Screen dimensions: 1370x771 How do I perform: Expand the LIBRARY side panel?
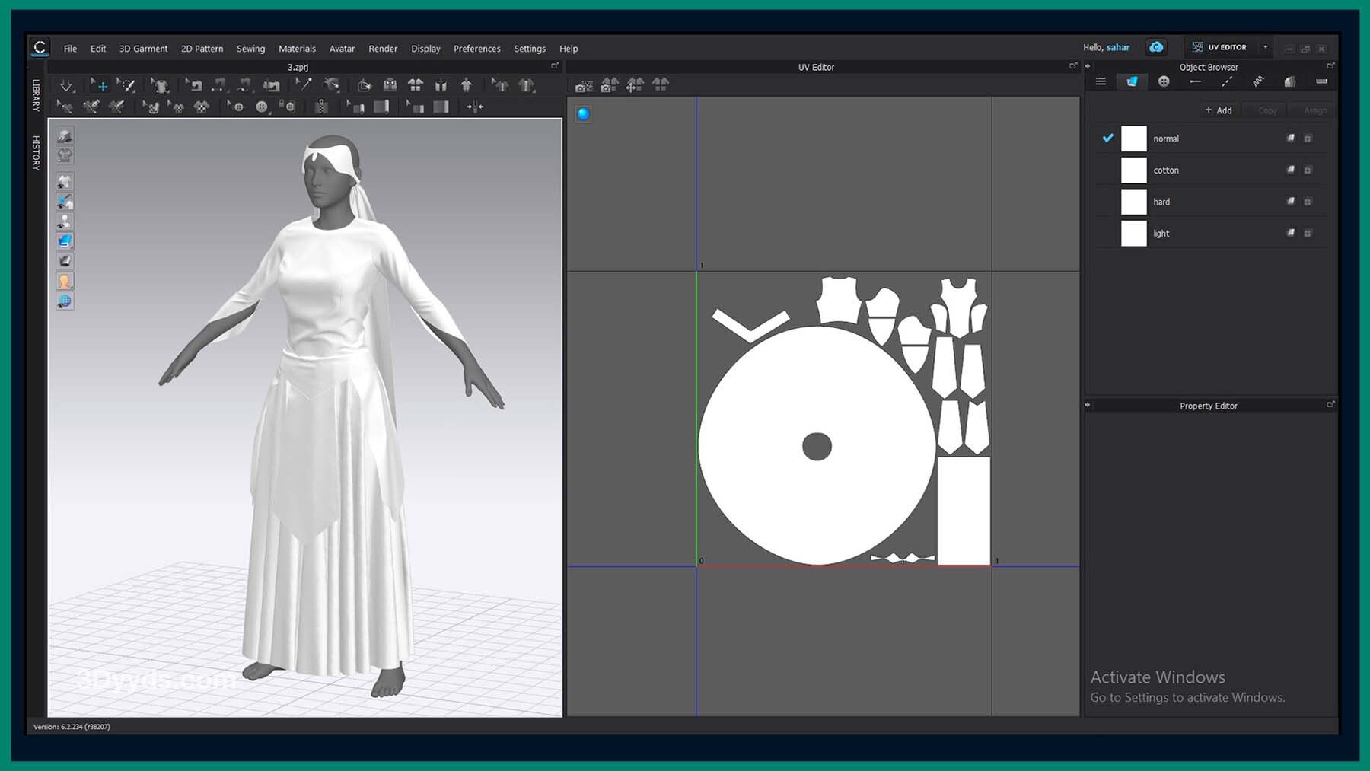pos(36,95)
